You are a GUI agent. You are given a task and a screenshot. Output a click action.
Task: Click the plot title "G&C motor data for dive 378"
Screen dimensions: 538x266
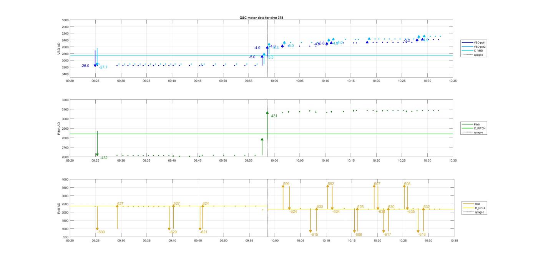261,18
